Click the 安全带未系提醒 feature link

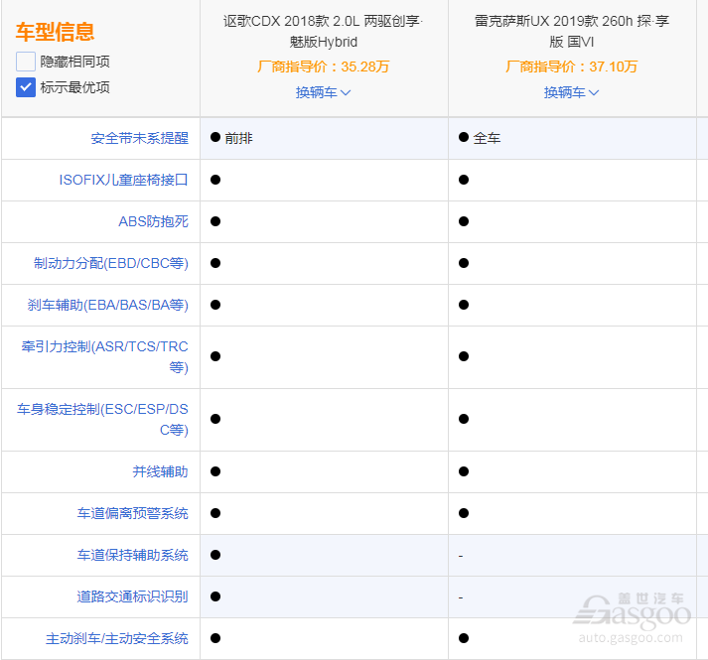(x=140, y=138)
